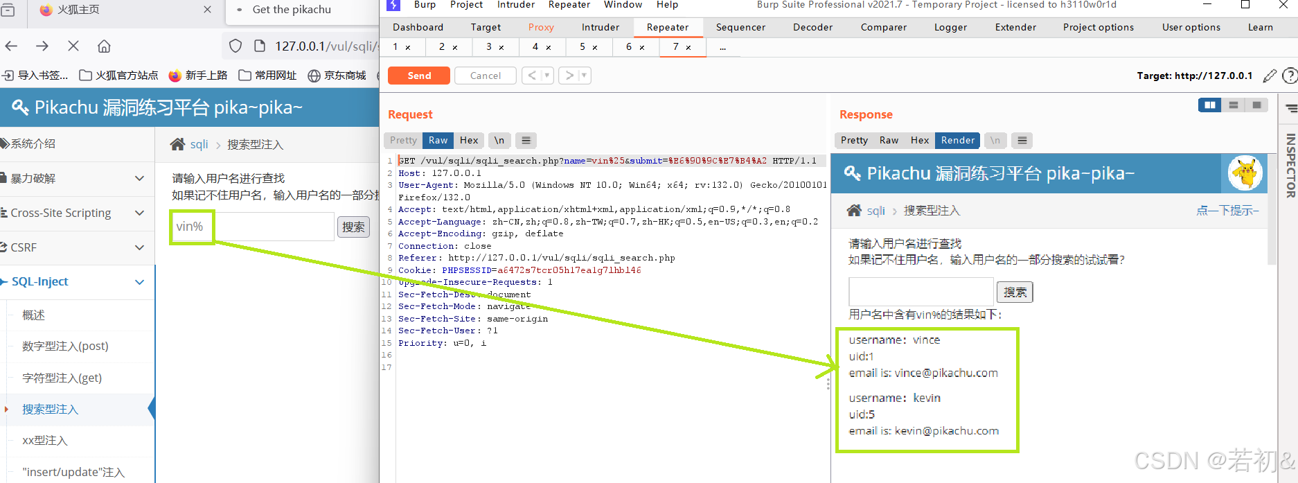The width and height of the screenshot is (1298, 483).
Task: Switch to Extender tab
Action: click(x=1015, y=27)
